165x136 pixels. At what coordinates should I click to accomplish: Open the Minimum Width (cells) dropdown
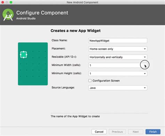[118, 65]
